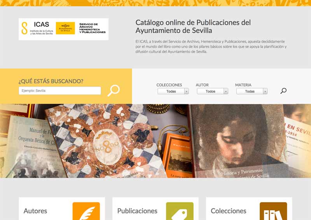
Task: Open the brown Colecciones books icon
Action: 273,211
